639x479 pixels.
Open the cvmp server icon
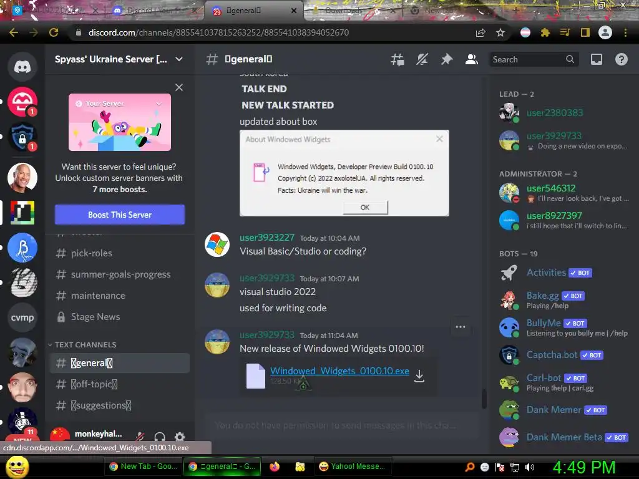22,317
